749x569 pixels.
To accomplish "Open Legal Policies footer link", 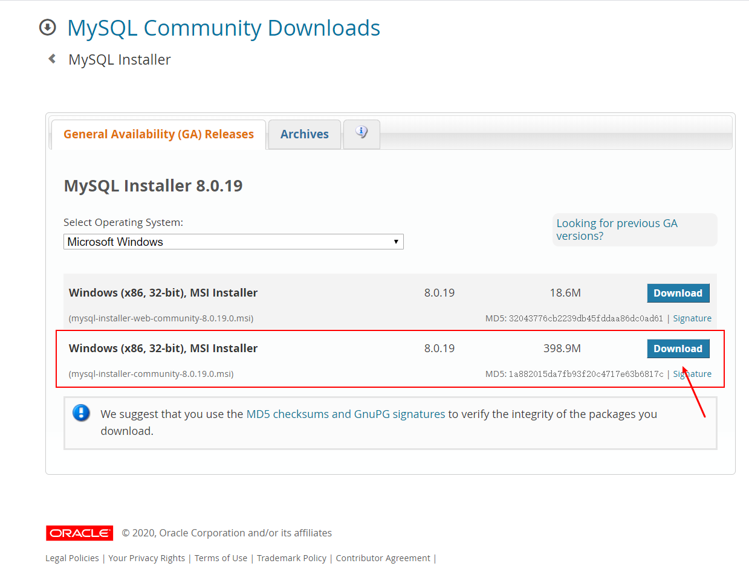I will (x=72, y=558).
